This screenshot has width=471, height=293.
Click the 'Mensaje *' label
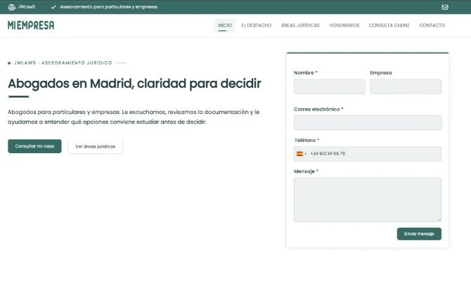[x=306, y=171]
